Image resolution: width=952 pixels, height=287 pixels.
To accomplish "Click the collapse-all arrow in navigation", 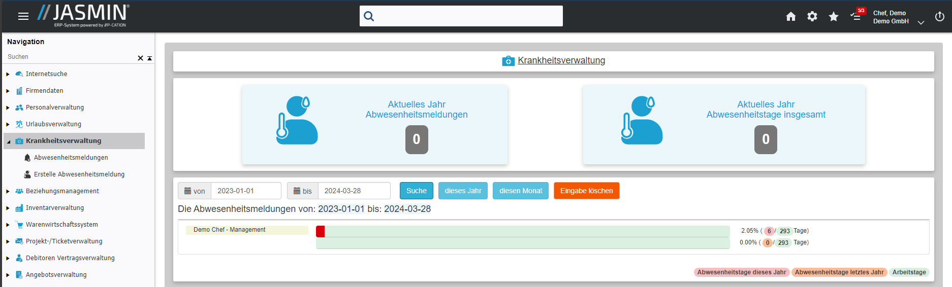I will click(149, 58).
